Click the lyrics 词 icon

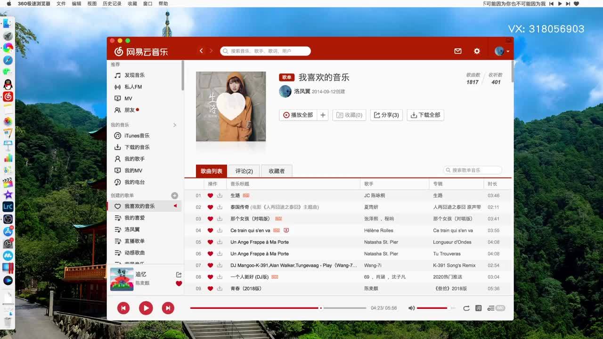478,308
